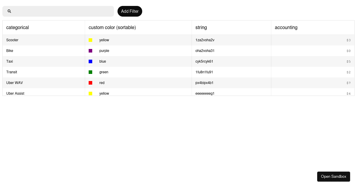Click the green swatch in Transit row
The width and height of the screenshot is (357, 187).
(x=90, y=72)
